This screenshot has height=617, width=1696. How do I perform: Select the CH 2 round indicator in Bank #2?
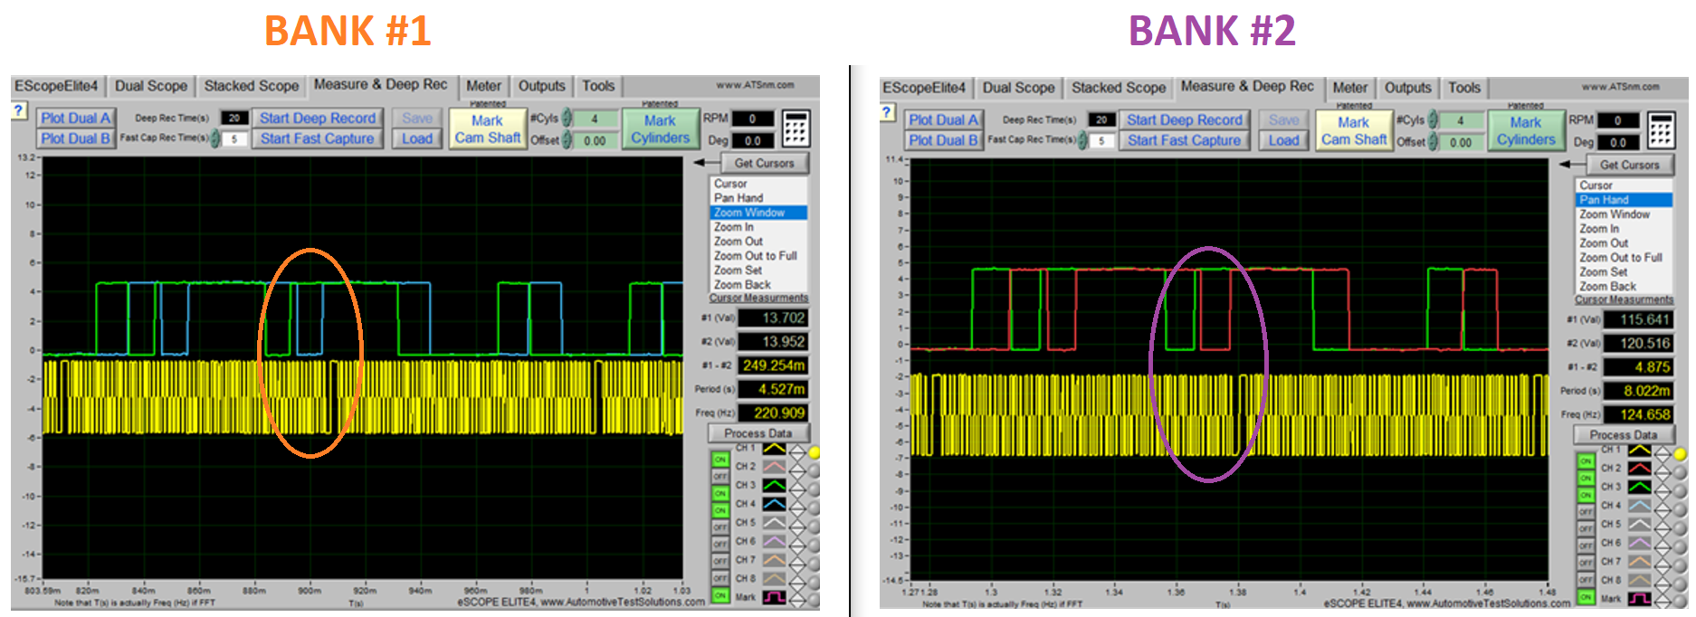click(x=1680, y=473)
